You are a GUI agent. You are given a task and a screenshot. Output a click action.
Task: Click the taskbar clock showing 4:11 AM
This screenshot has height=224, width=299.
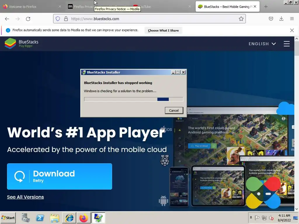pos(284,218)
